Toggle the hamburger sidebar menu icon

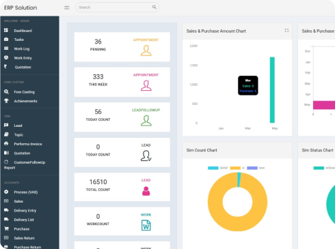point(66,8)
